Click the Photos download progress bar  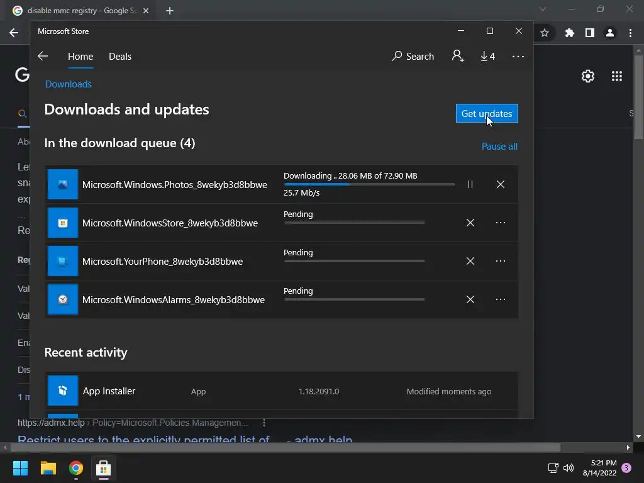(x=369, y=184)
